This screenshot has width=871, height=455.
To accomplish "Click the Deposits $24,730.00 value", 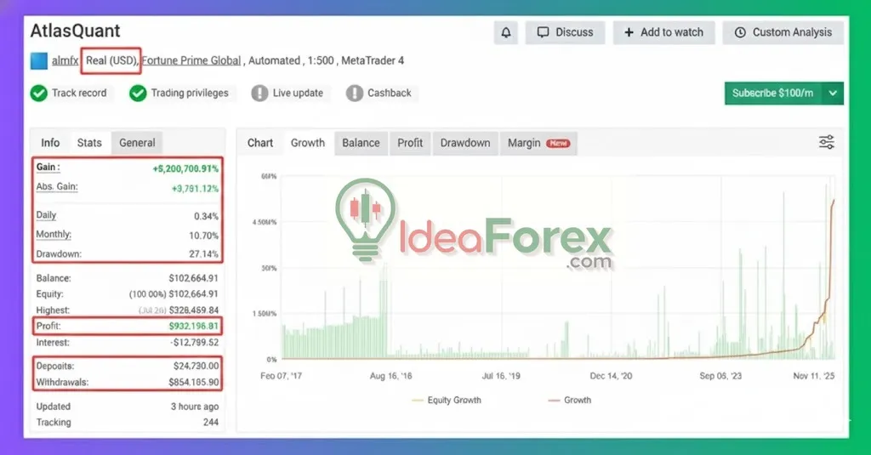I will tap(196, 366).
